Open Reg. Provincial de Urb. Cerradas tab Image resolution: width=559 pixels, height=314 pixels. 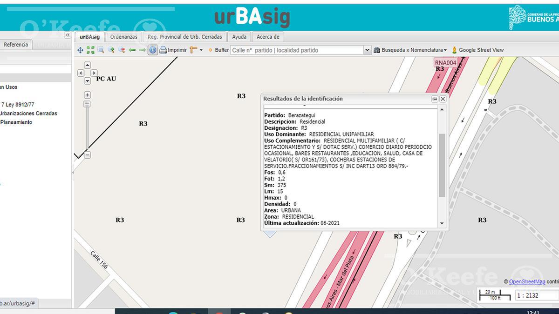tap(185, 37)
